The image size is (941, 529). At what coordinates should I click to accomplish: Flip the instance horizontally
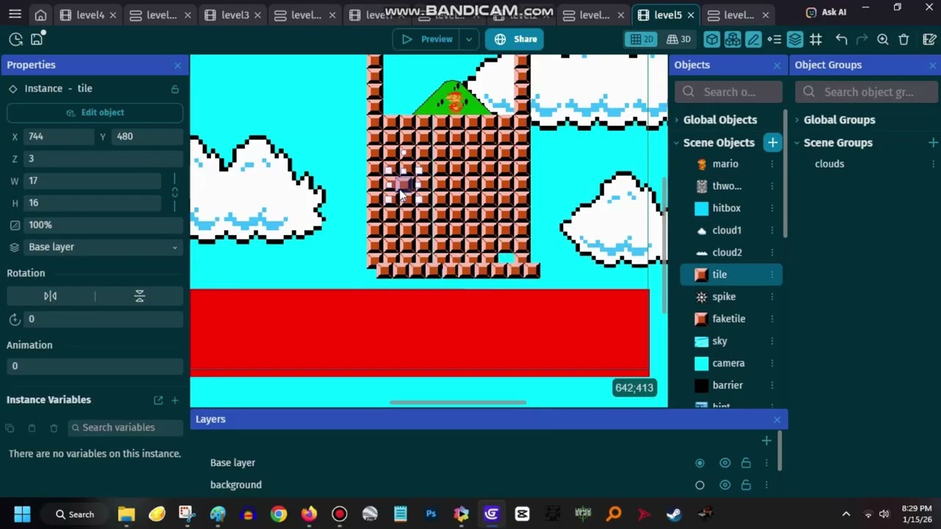click(51, 296)
